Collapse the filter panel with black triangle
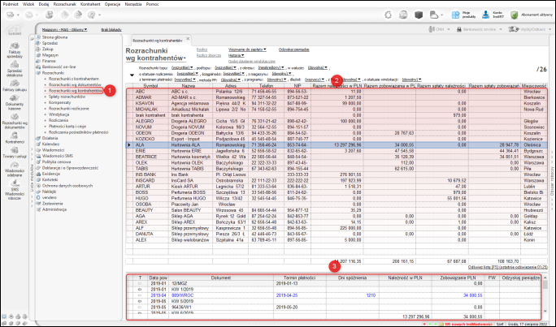 [132, 75]
